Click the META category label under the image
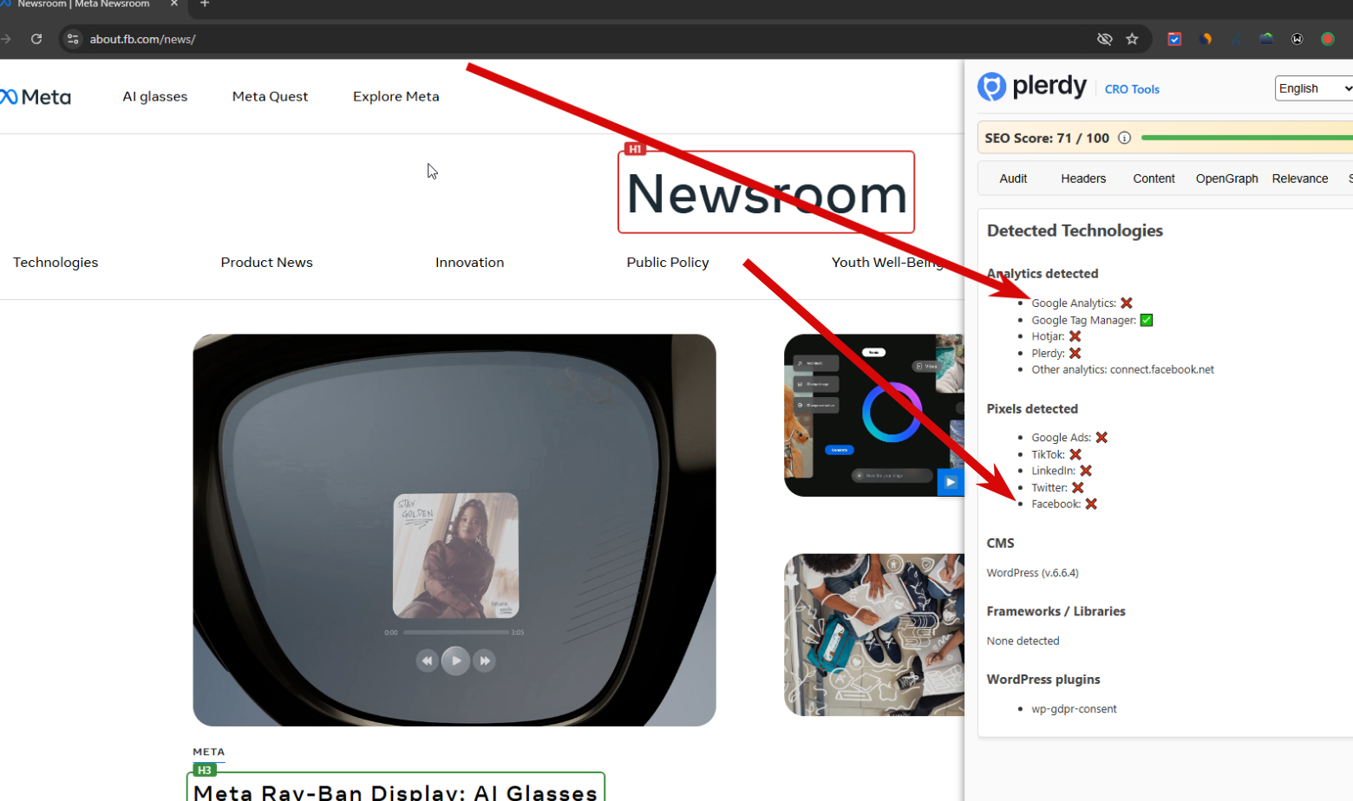 (208, 752)
